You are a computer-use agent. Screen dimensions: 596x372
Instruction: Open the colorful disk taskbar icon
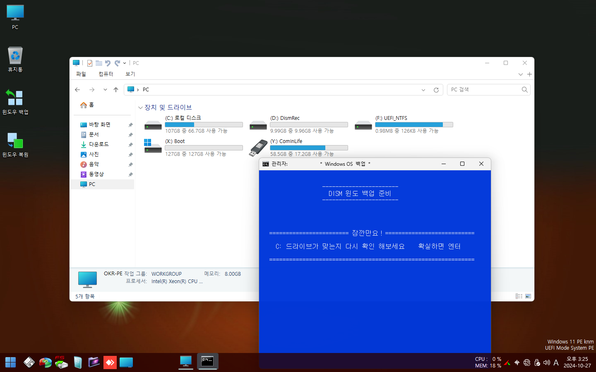[46, 362]
